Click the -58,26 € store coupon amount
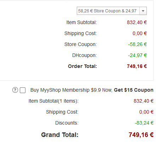Screen dimensions: 156x143 tap(137, 44)
